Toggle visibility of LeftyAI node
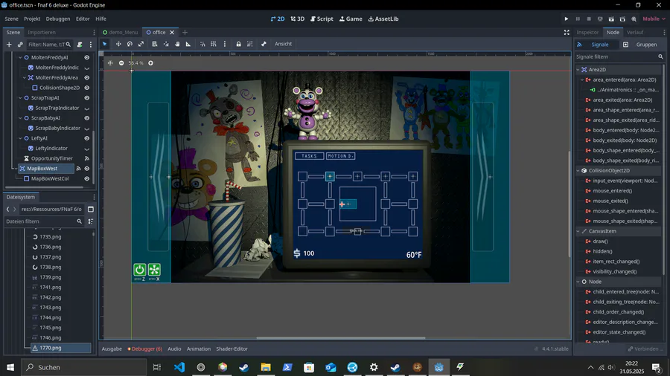The height and width of the screenshot is (376, 670). tap(87, 138)
